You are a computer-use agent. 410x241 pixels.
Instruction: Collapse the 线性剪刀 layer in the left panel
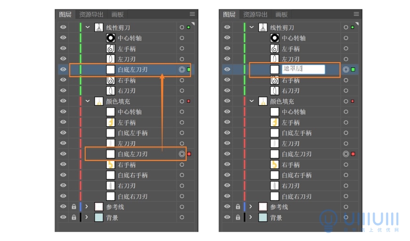(x=88, y=27)
